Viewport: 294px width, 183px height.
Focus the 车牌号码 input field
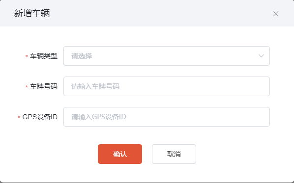coord(167,86)
